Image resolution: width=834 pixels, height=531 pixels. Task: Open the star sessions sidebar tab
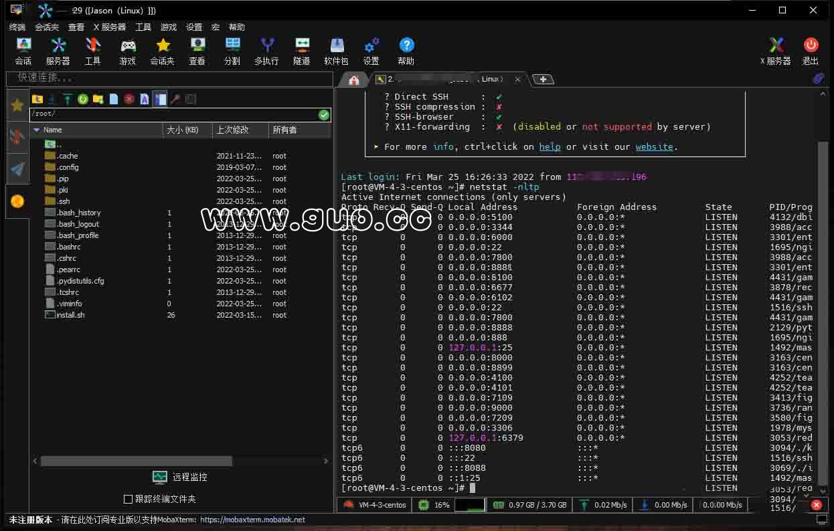(17, 105)
